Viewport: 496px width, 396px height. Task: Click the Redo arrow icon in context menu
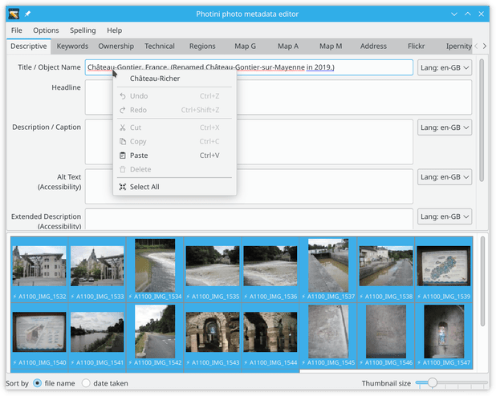click(x=123, y=110)
